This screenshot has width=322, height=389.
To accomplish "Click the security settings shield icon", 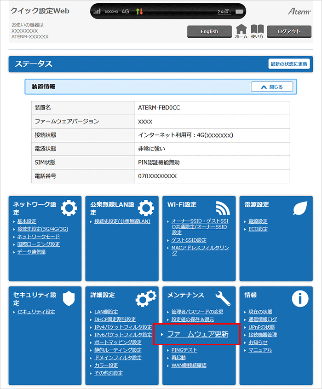I will coord(69,298).
